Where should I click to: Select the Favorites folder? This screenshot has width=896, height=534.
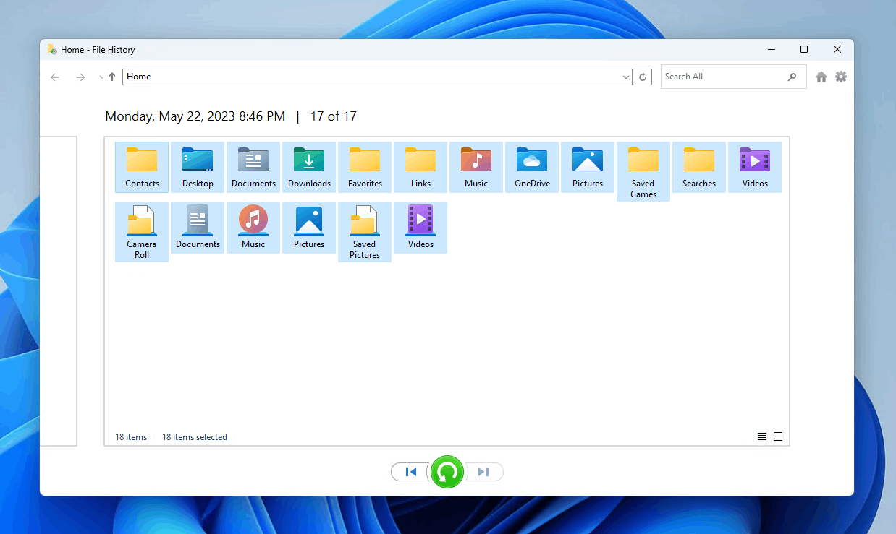[365, 167]
